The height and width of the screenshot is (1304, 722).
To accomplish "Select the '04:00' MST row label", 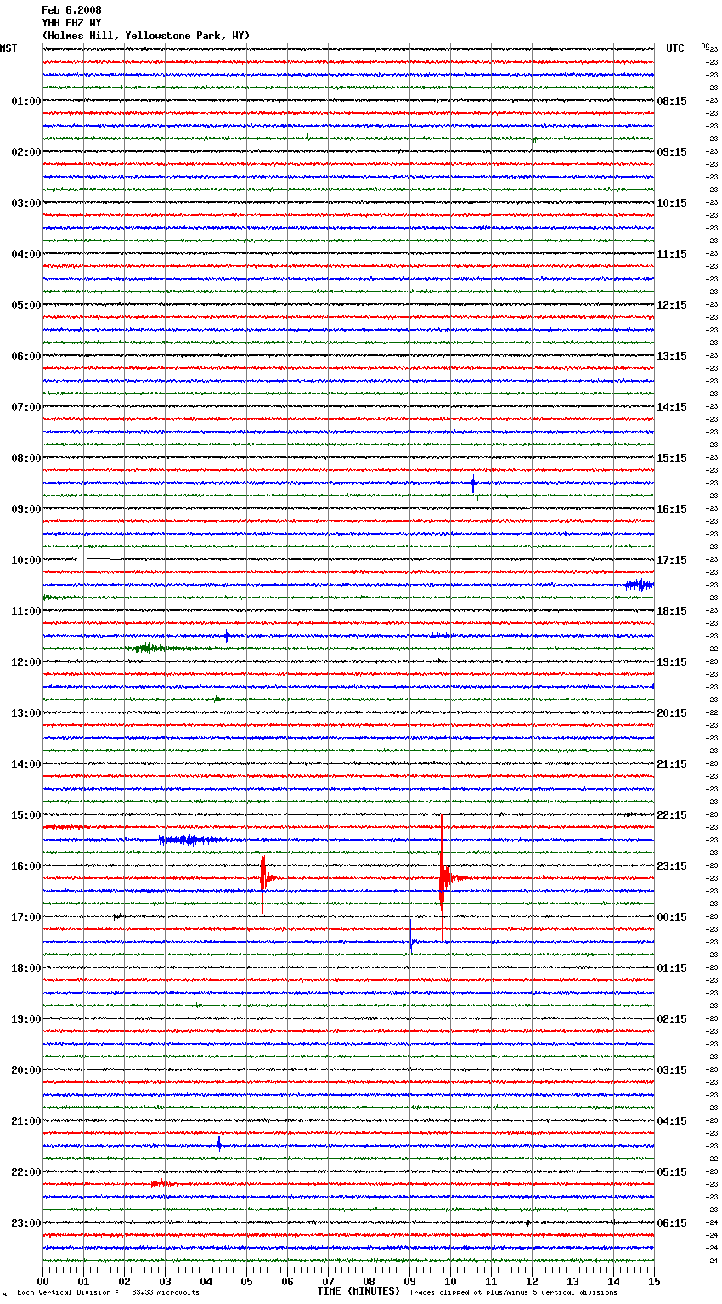I will coord(26,254).
